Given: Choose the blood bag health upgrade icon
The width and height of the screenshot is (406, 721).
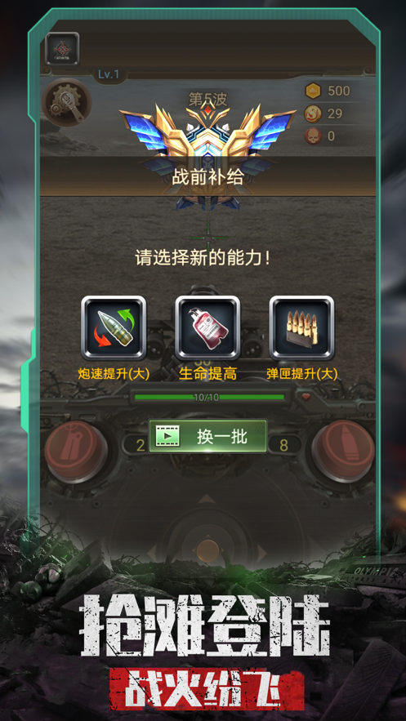Looking at the screenshot, I should 207,328.
